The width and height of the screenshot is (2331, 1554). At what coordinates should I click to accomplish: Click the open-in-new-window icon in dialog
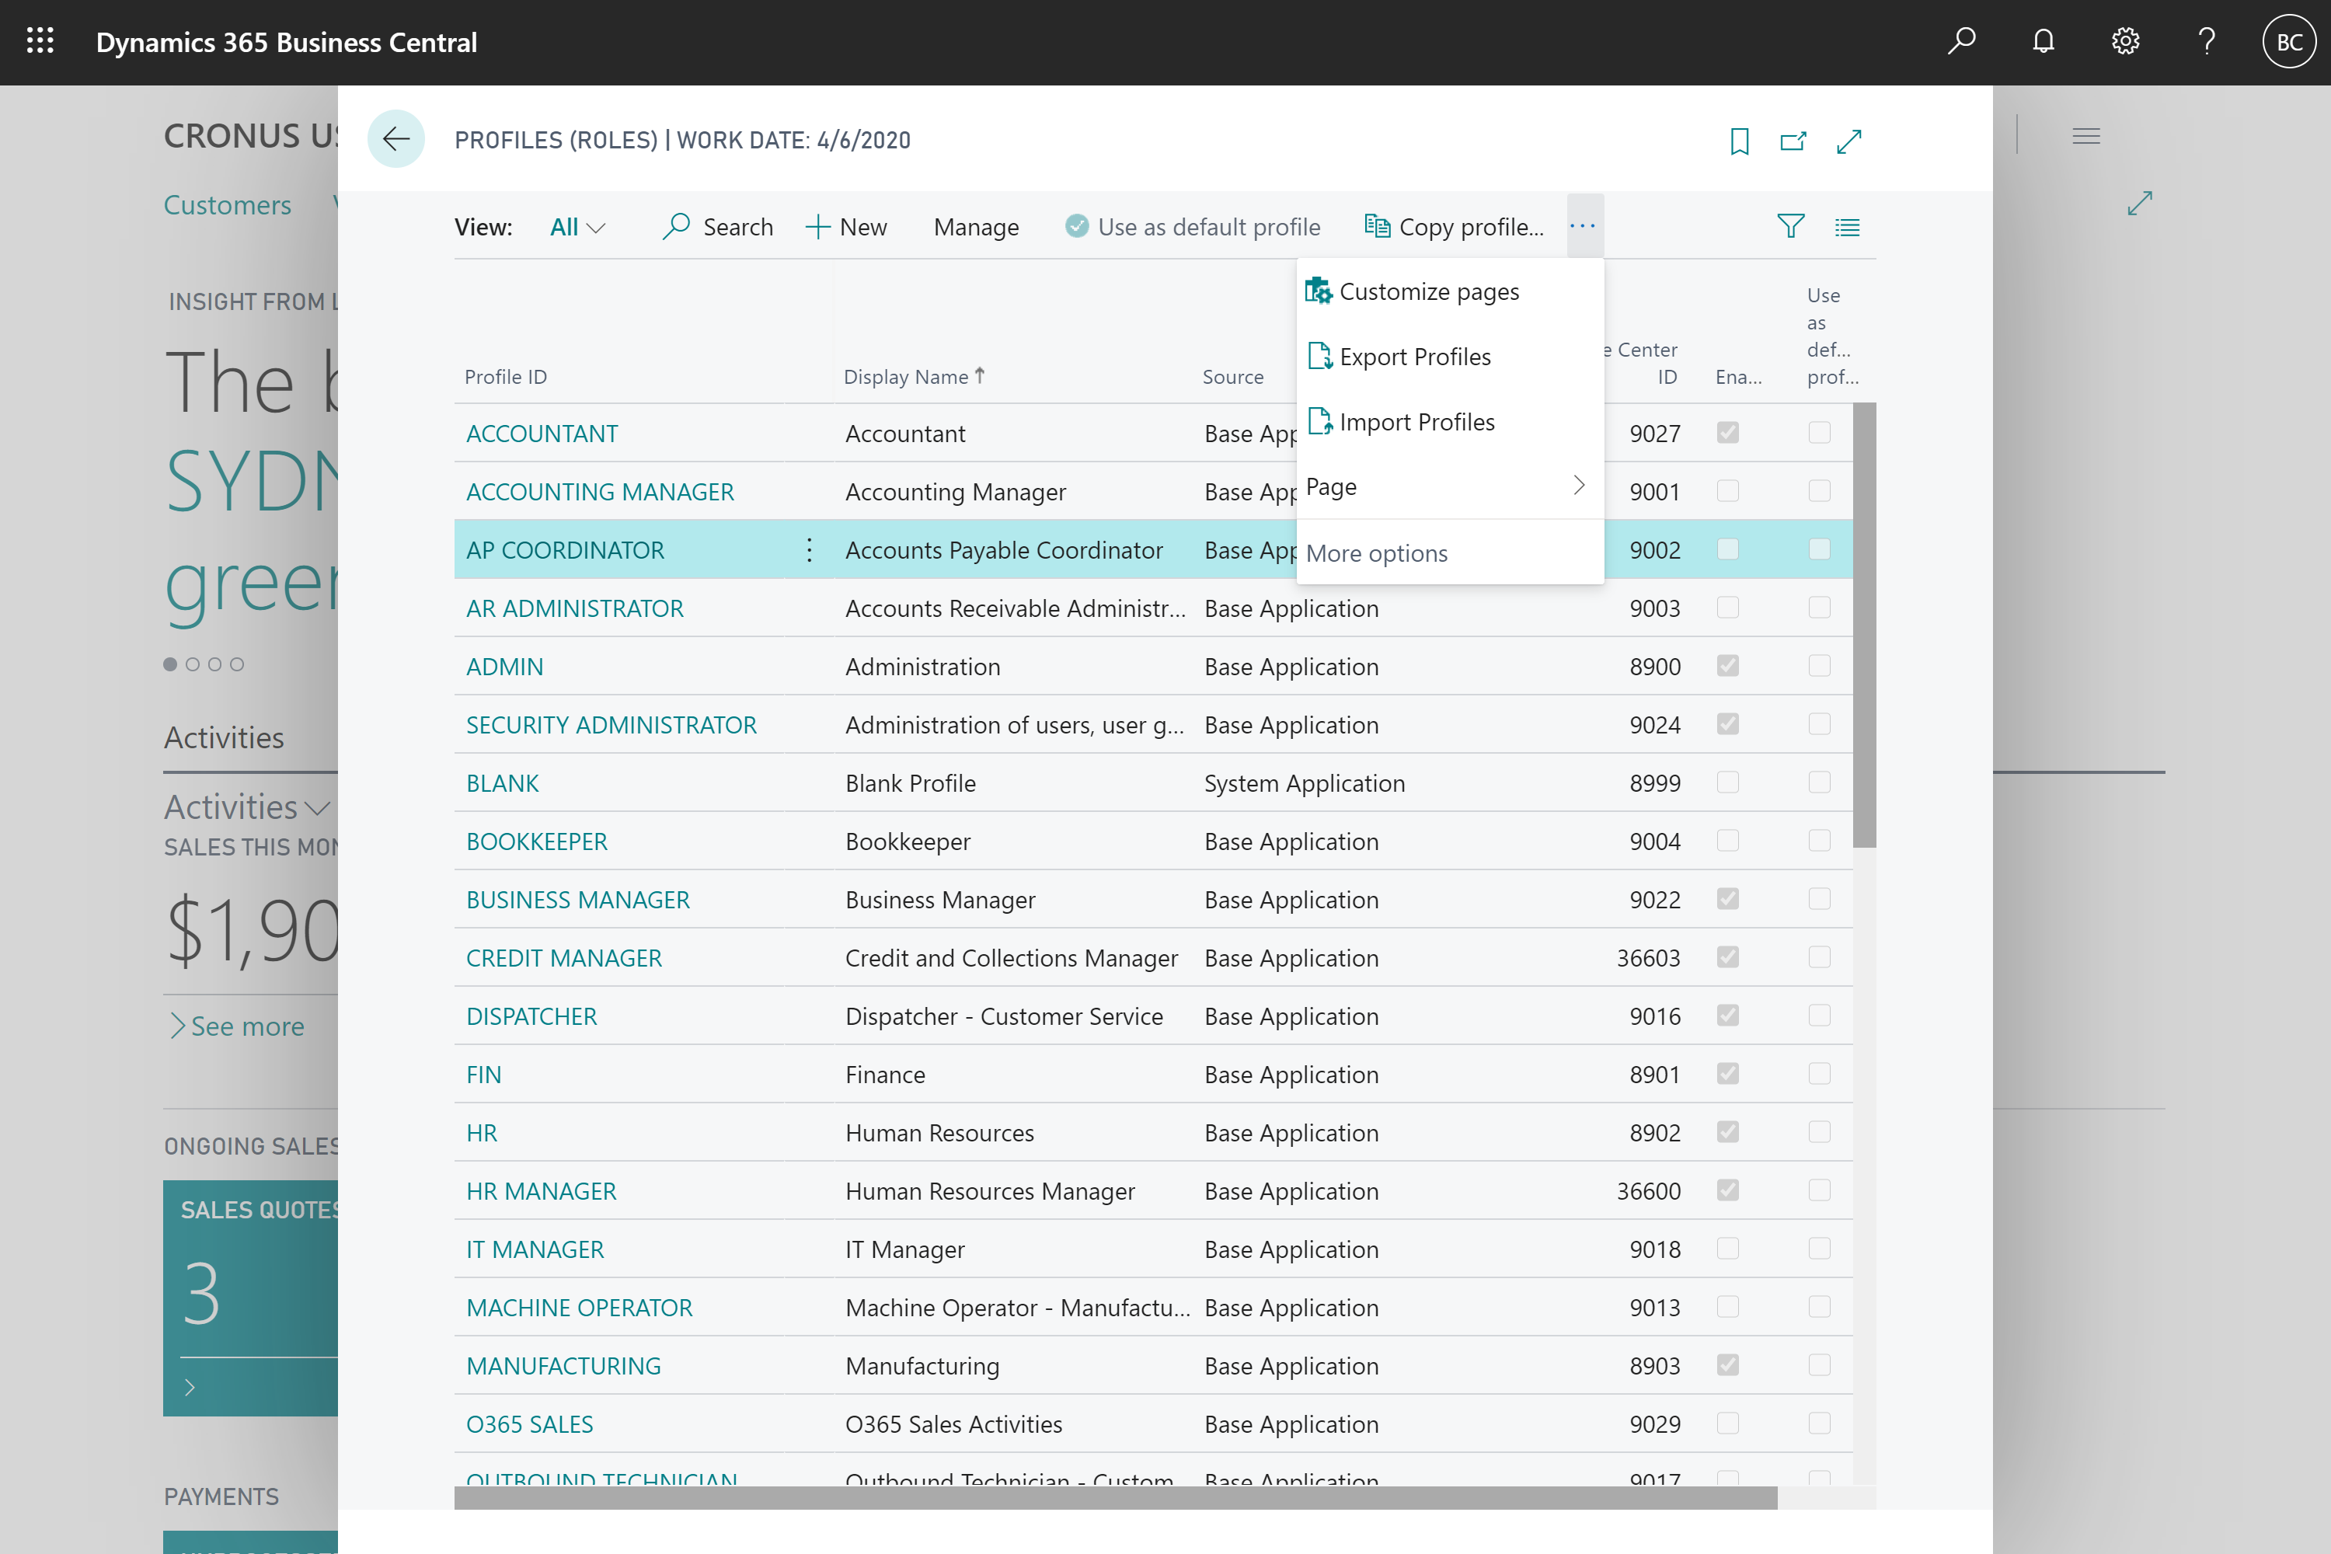click(x=1793, y=141)
